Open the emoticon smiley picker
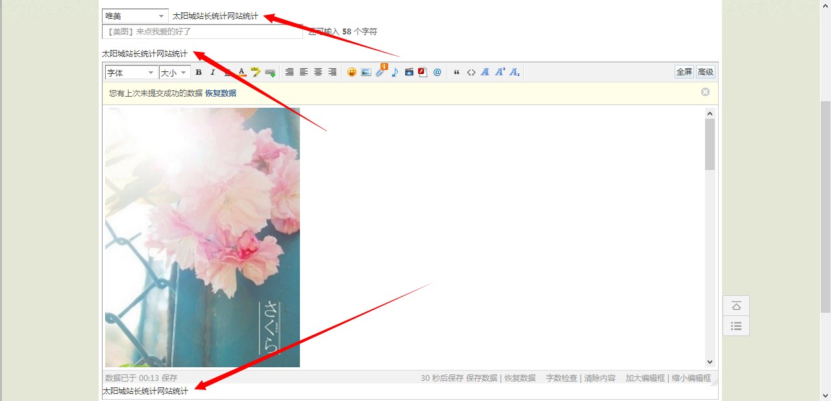Image resolution: width=831 pixels, height=401 pixels. tap(352, 73)
